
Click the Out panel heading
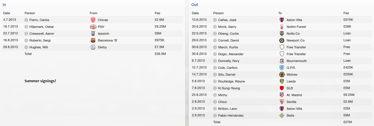click(x=195, y=5)
